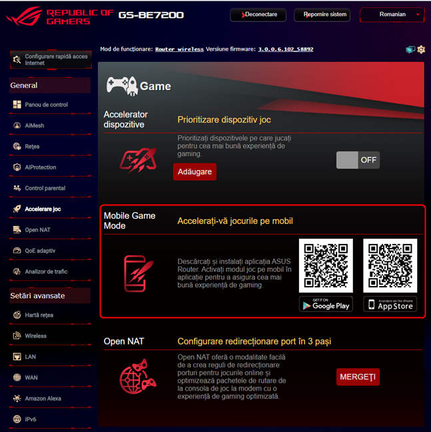
Task: Click the Rețea globe icon
Action: (x=17, y=146)
